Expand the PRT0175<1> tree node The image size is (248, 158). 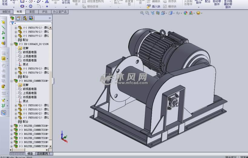point(16,28)
